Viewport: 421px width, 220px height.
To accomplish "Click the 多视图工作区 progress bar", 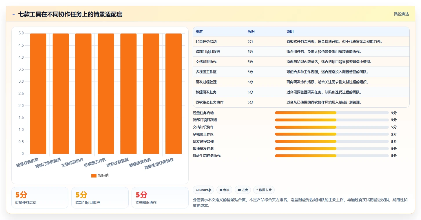I will click(332, 134).
